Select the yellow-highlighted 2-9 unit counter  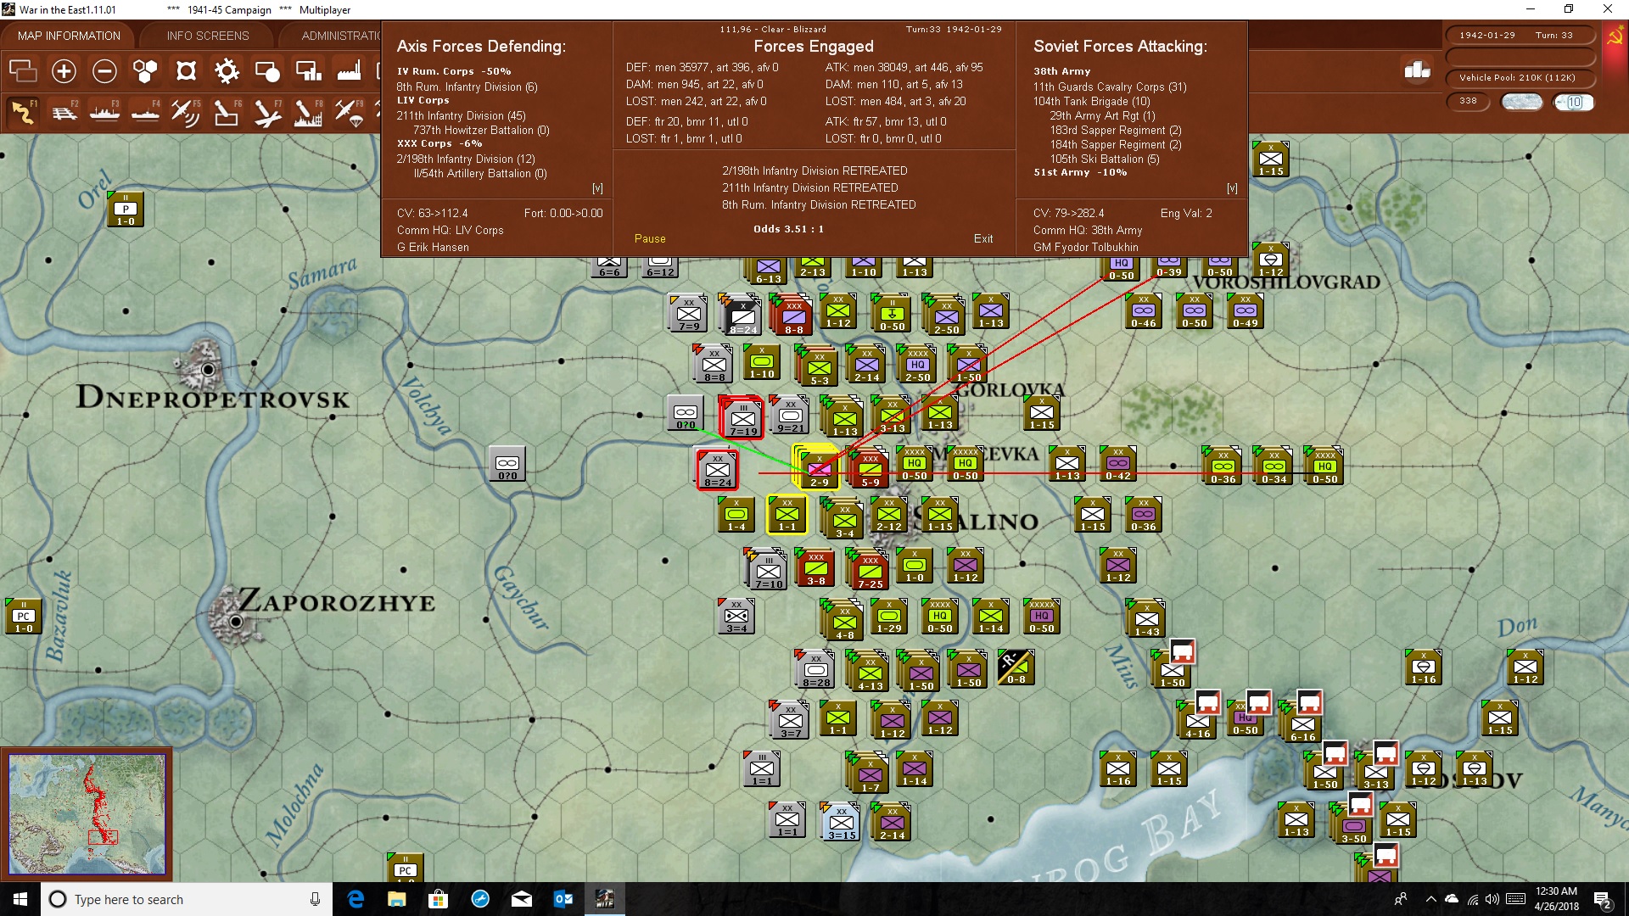tap(818, 467)
